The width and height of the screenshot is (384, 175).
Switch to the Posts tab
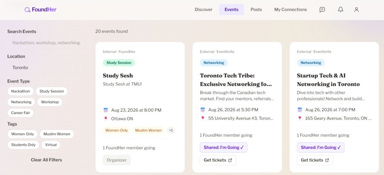[256, 10]
